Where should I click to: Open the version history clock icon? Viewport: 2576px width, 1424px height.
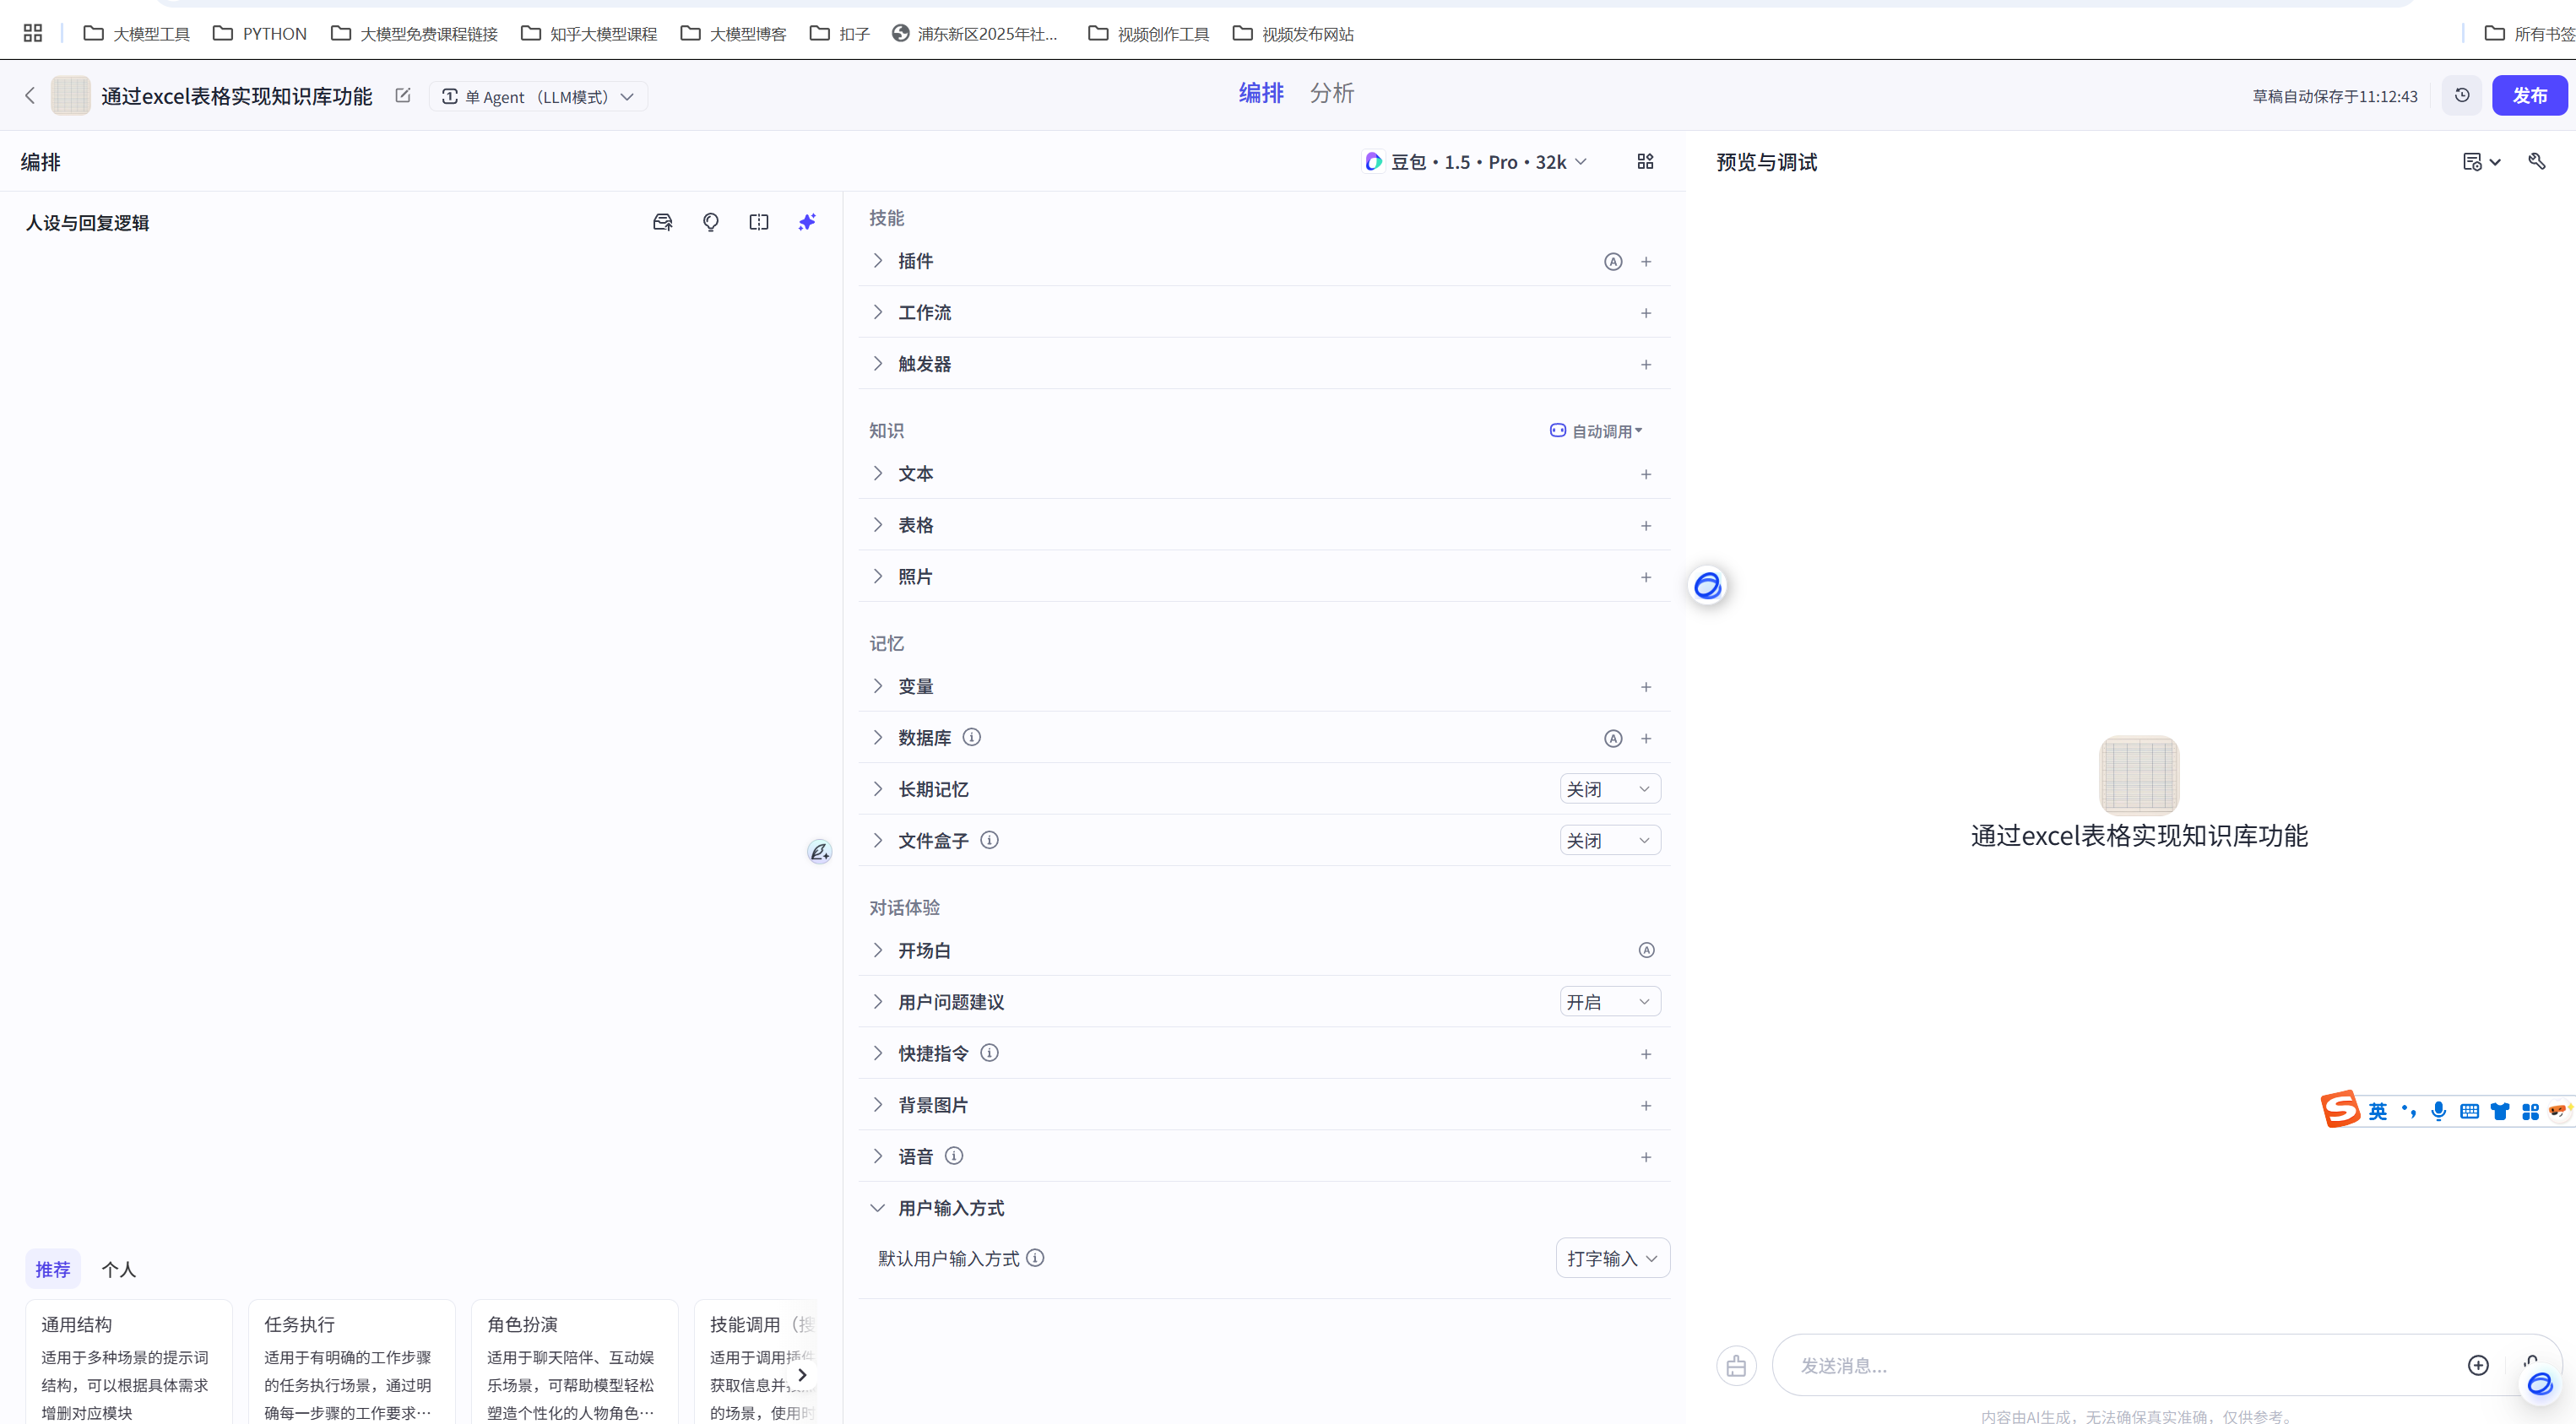[x=2462, y=95]
